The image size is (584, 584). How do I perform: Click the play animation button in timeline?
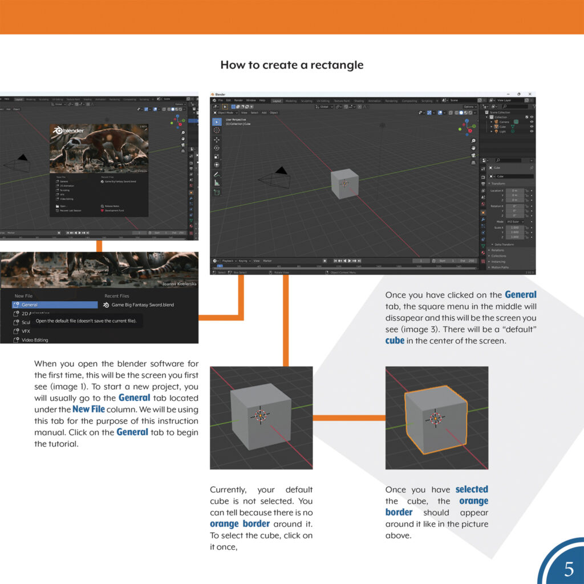pos(350,261)
